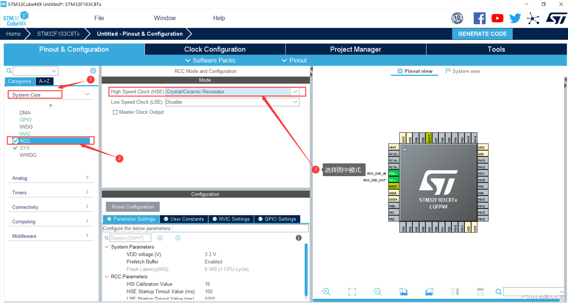Open the Facebook icon in the header
This screenshot has height=303, width=568.
(x=479, y=18)
